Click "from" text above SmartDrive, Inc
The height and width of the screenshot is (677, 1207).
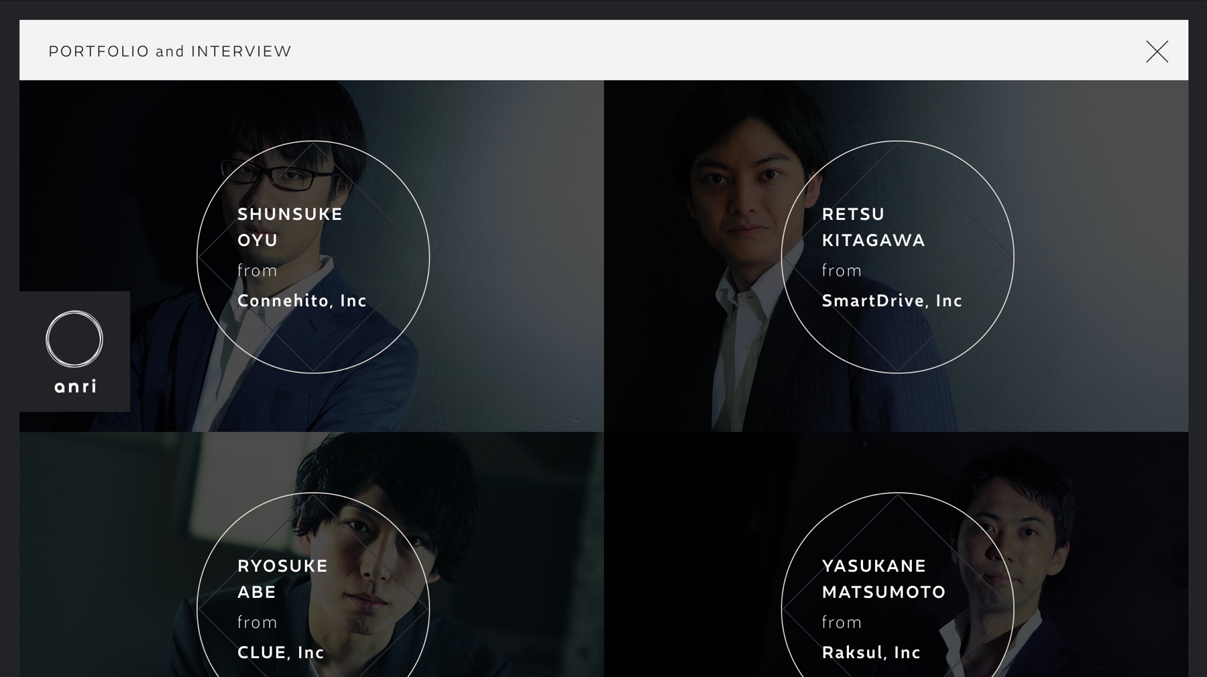click(842, 271)
